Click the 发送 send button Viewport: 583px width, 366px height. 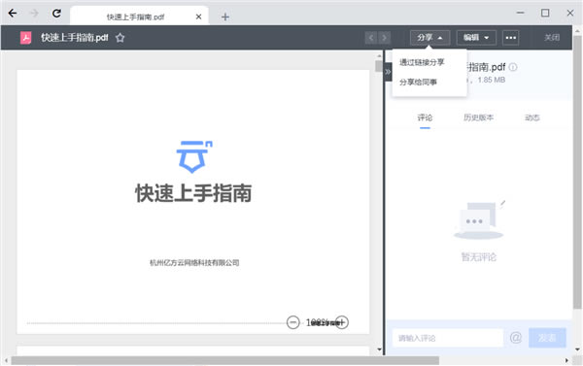(547, 338)
